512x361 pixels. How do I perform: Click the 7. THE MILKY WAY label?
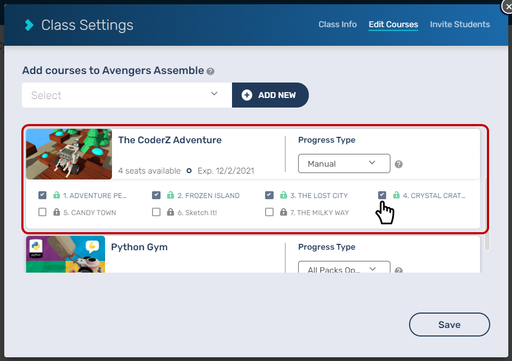319,212
